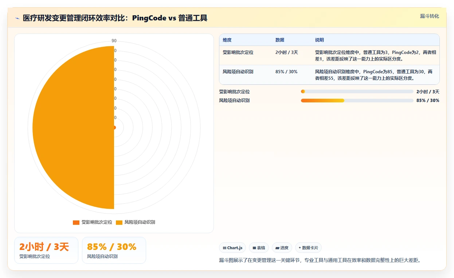
Task: Click the description starting 风险项自动识别维度中
Action: [x=373, y=75]
